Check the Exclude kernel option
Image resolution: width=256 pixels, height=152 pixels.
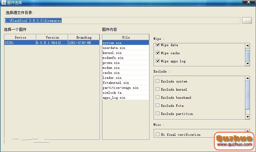pos(158,89)
